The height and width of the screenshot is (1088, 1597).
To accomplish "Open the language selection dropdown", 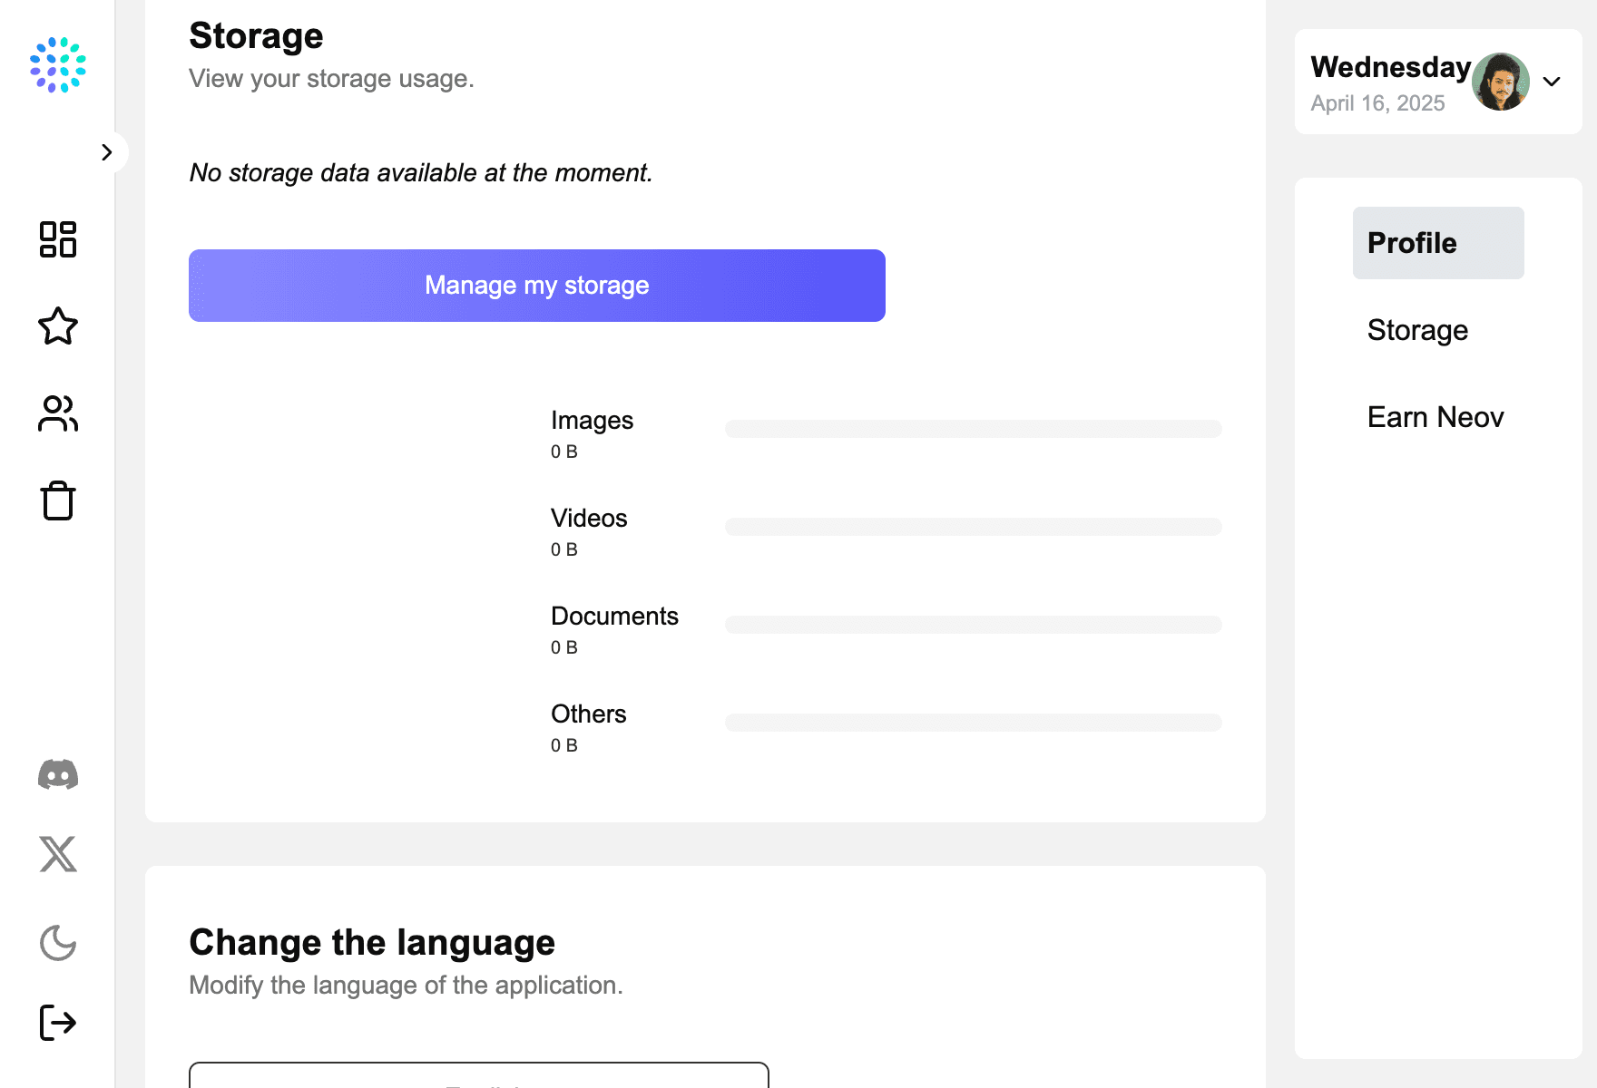I will point(478,1075).
